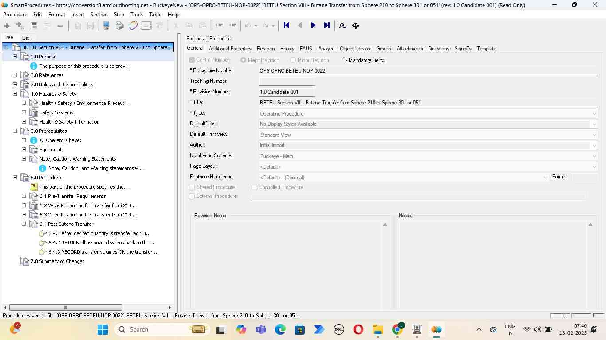Expand the 3.0 Roles and Responsibilities node
This screenshot has height=340, width=606.
15,85
